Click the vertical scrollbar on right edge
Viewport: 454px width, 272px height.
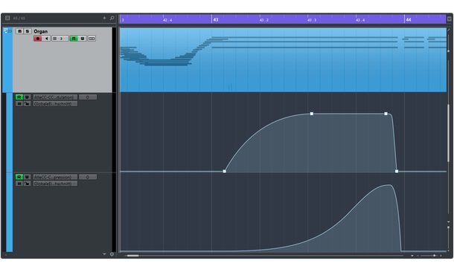pos(449,133)
